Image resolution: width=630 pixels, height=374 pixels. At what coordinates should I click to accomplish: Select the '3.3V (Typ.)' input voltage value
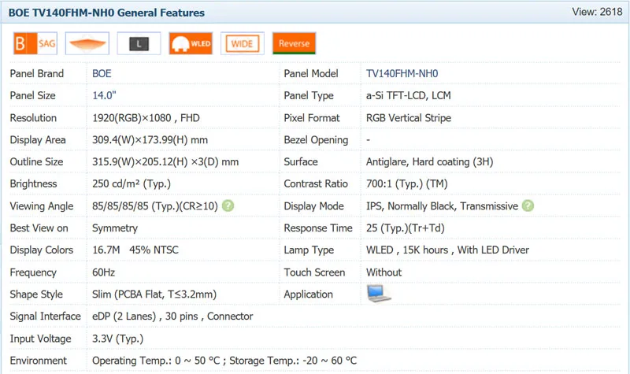click(x=117, y=339)
